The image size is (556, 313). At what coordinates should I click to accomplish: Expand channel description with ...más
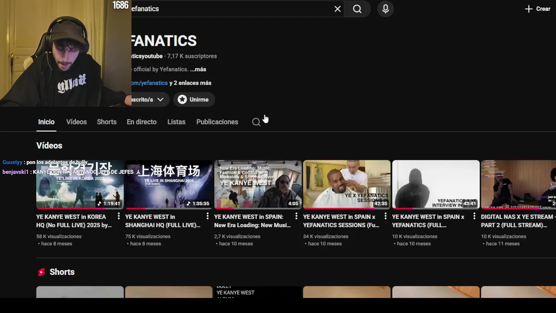pyautogui.click(x=198, y=69)
